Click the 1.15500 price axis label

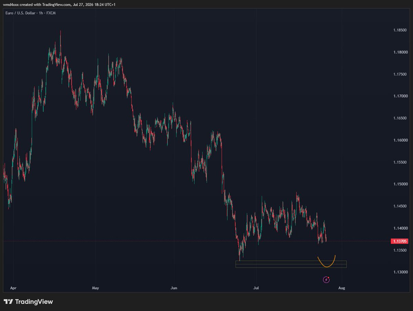tap(400, 162)
